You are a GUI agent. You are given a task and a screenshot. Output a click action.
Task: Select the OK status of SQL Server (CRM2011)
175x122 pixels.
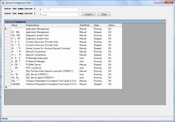(x=115, y=74)
